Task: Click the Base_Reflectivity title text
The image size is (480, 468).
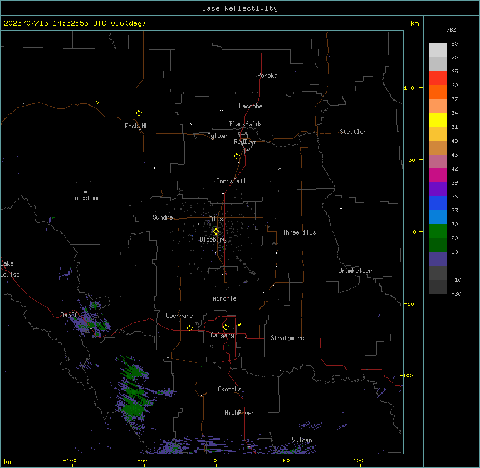Action: point(240,8)
